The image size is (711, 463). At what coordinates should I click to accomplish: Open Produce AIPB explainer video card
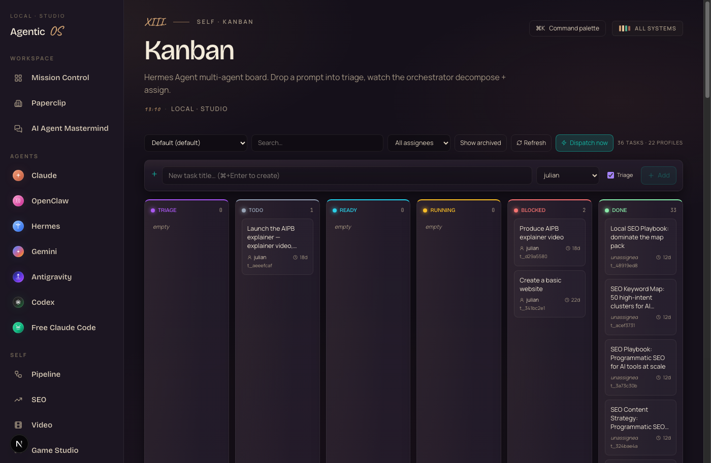click(550, 242)
